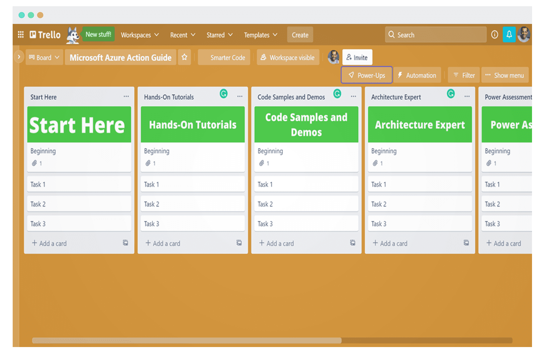The width and height of the screenshot is (540, 361).
Task: Add a card to Code Samples and Demos list
Action: click(276, 243)
